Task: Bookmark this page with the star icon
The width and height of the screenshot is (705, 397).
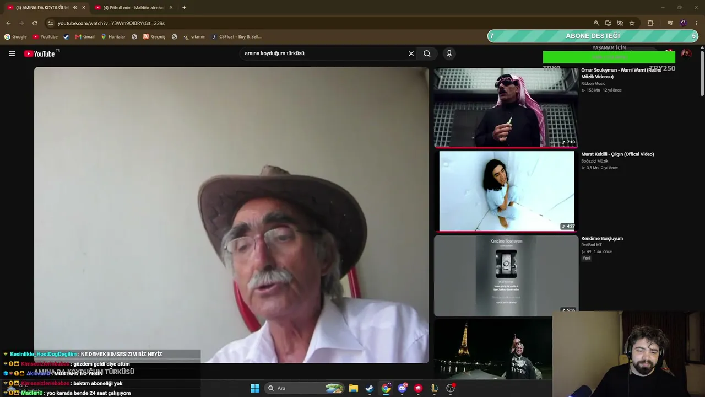Action: pyautogui.click(x=632, y=23)
